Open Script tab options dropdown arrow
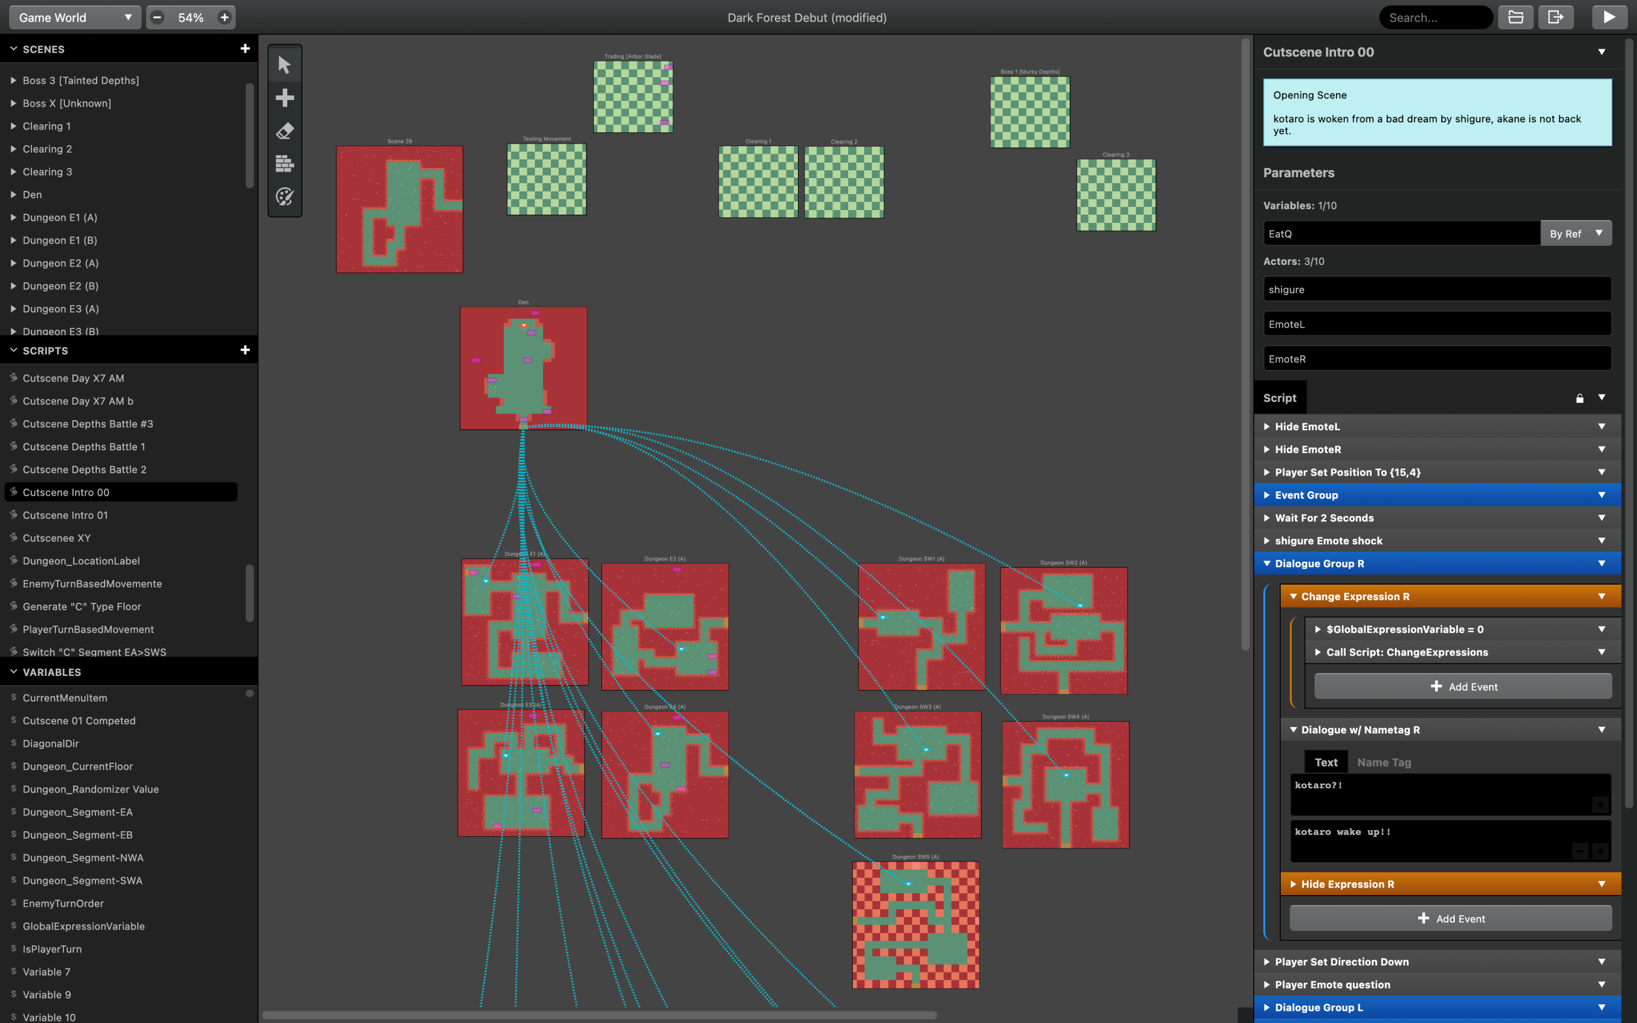The height and width of the screenshot is (1023, 1637). coord(1601,398)
